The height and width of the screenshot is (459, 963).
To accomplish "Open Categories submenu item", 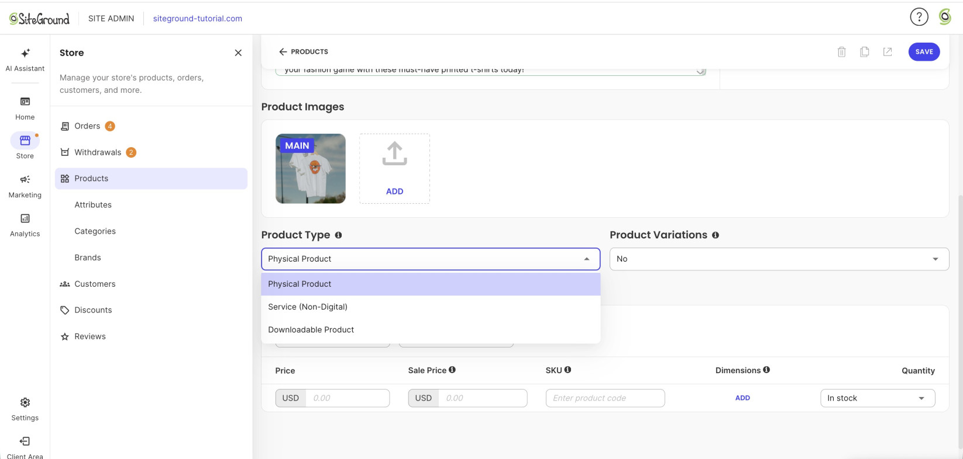I will [95, 231].
